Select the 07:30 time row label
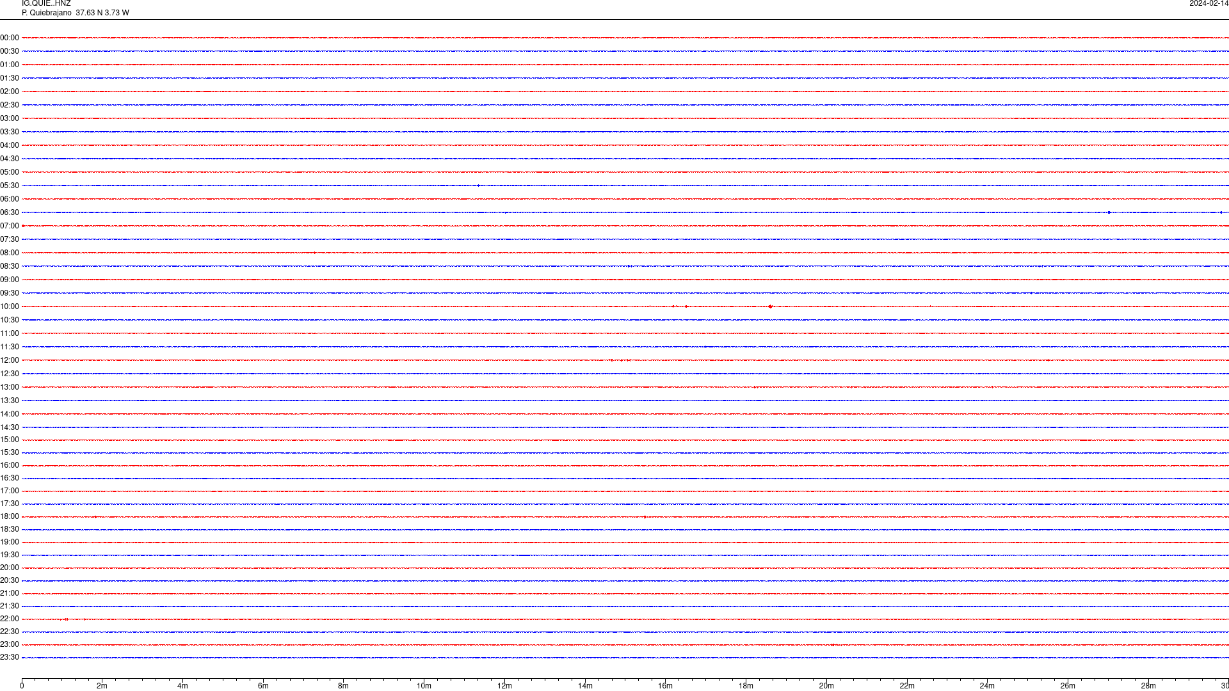Image resolution: width=1229 pixels, height=691 pixels. pos(10,239)
